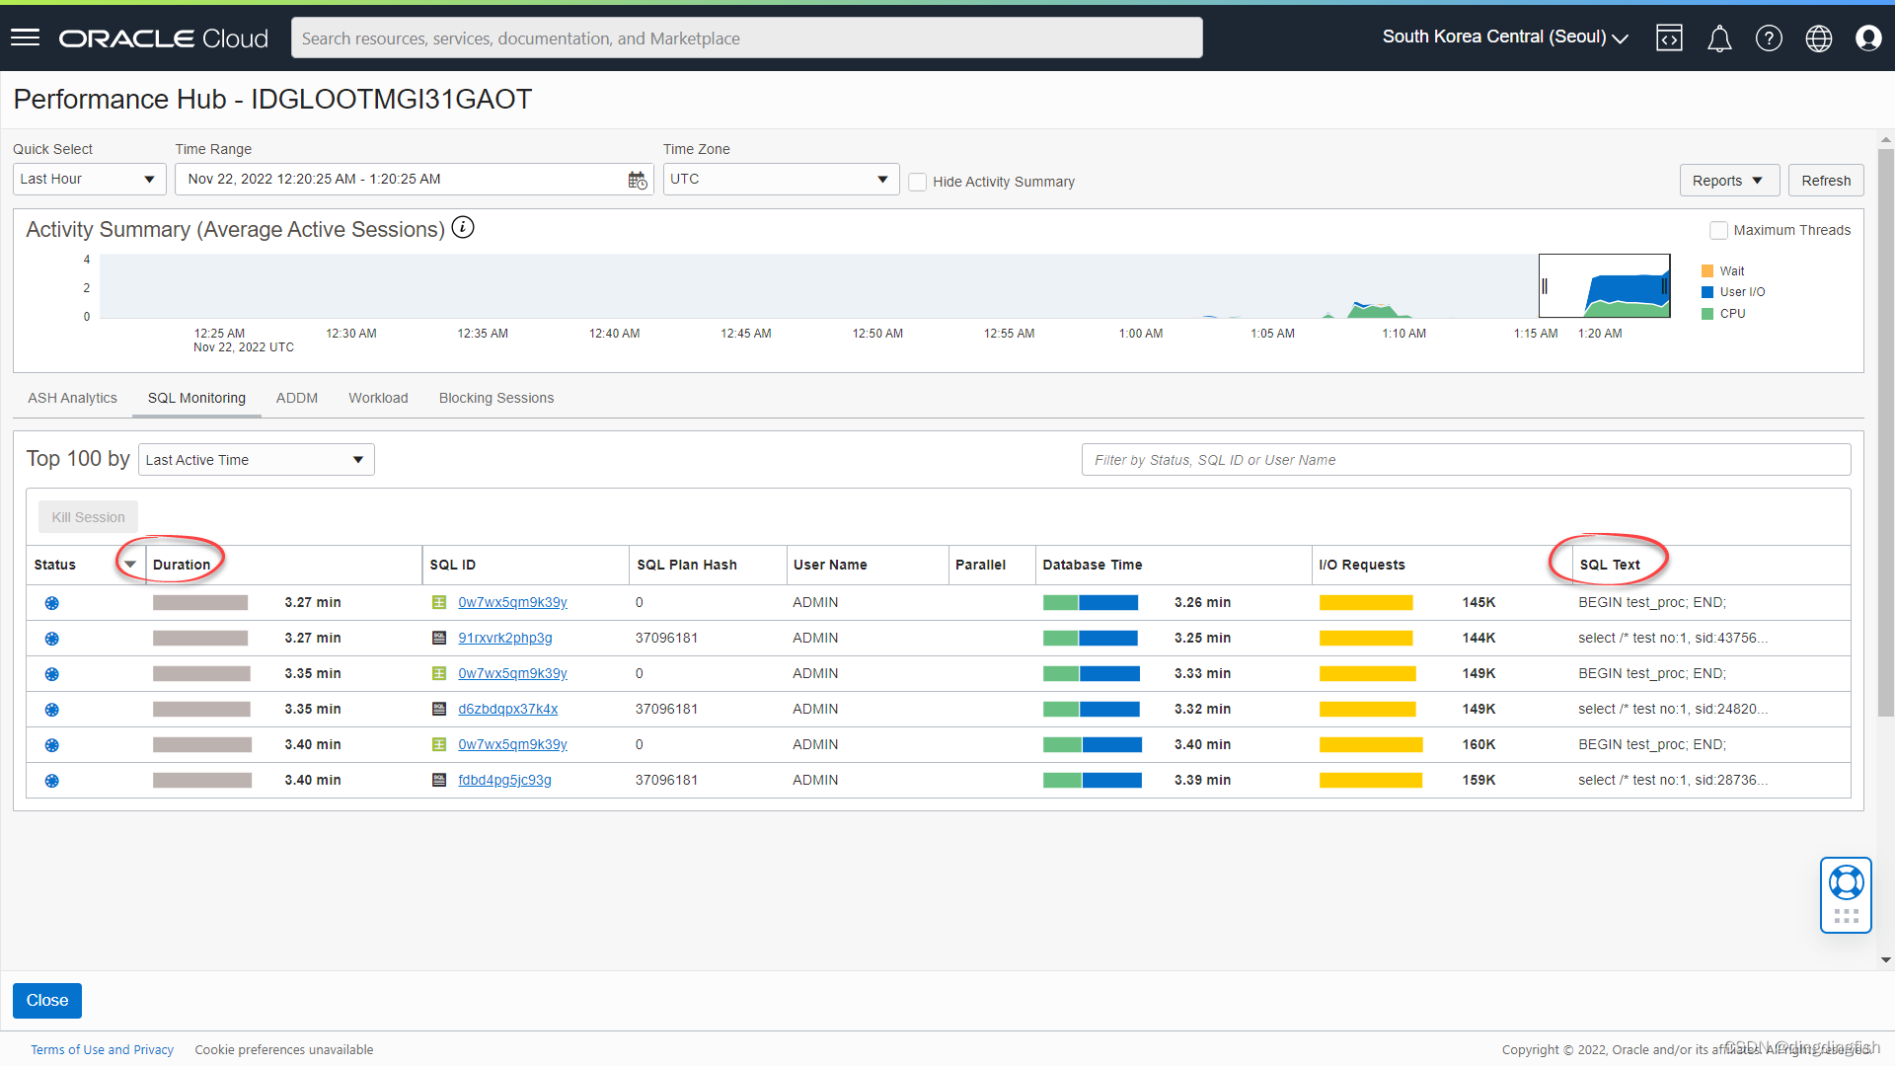Open the time range calendar picker
This screenshot has height=1066, width=1895.
point(638,180)
